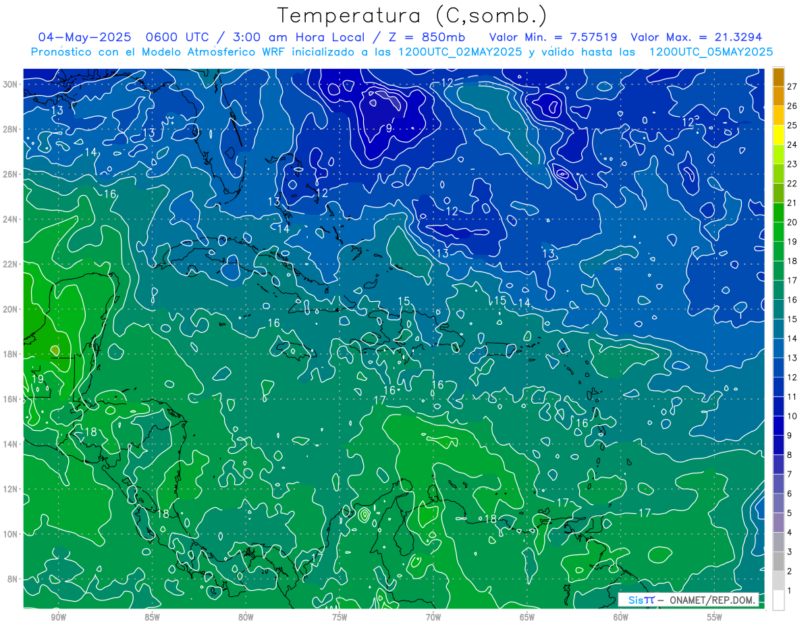Viewport: 810px width, 626px height.
Task: Click the "22N" latitude label
Action: [10, 264]
